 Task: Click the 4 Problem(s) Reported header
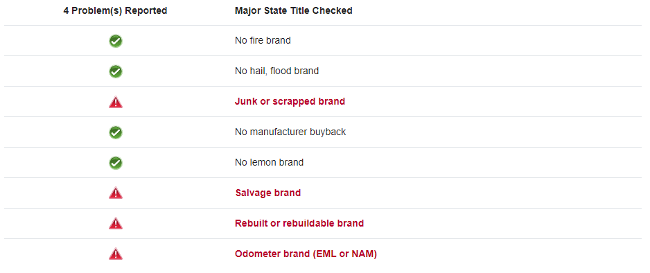[115, 11]
